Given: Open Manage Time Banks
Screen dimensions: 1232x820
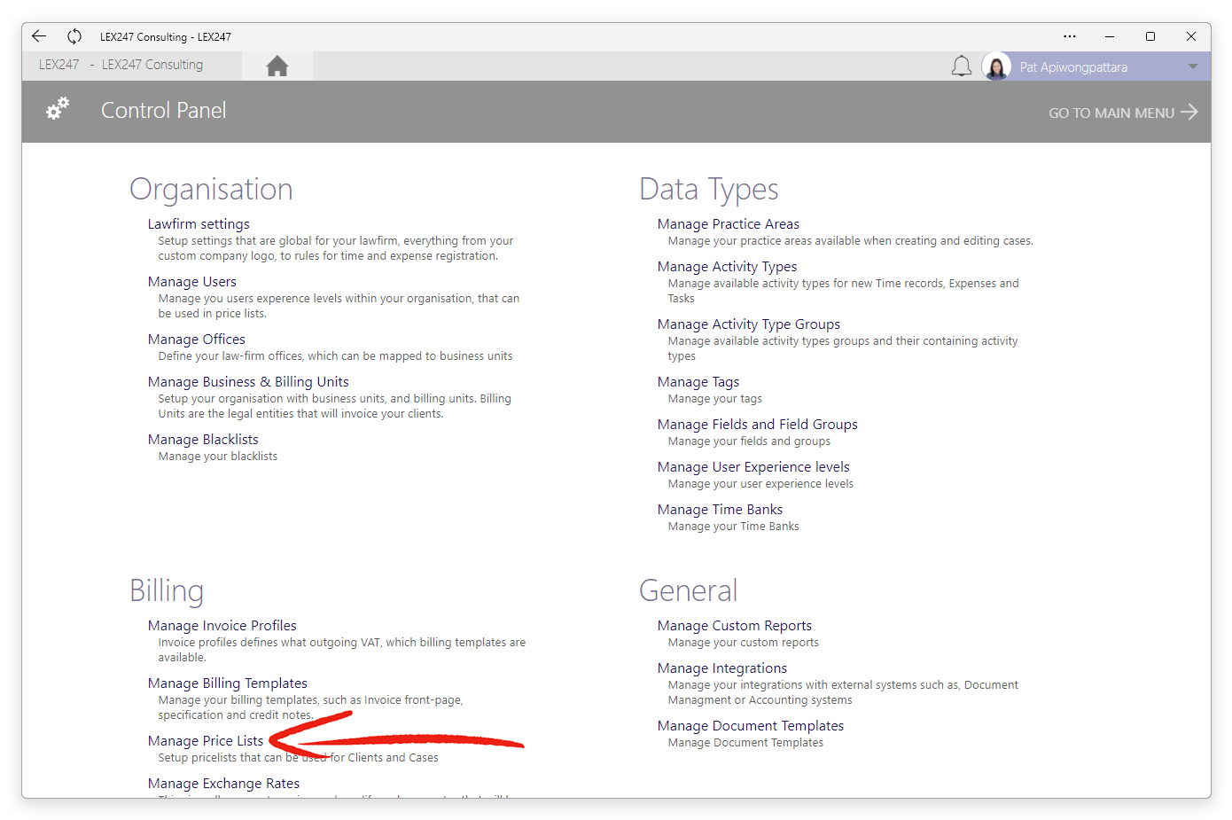Looking at the screenshot, I should (x=720, y=510).
